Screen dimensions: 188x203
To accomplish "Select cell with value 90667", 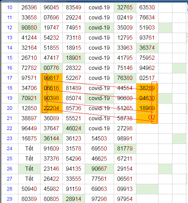I will click(x=99, y=169).
